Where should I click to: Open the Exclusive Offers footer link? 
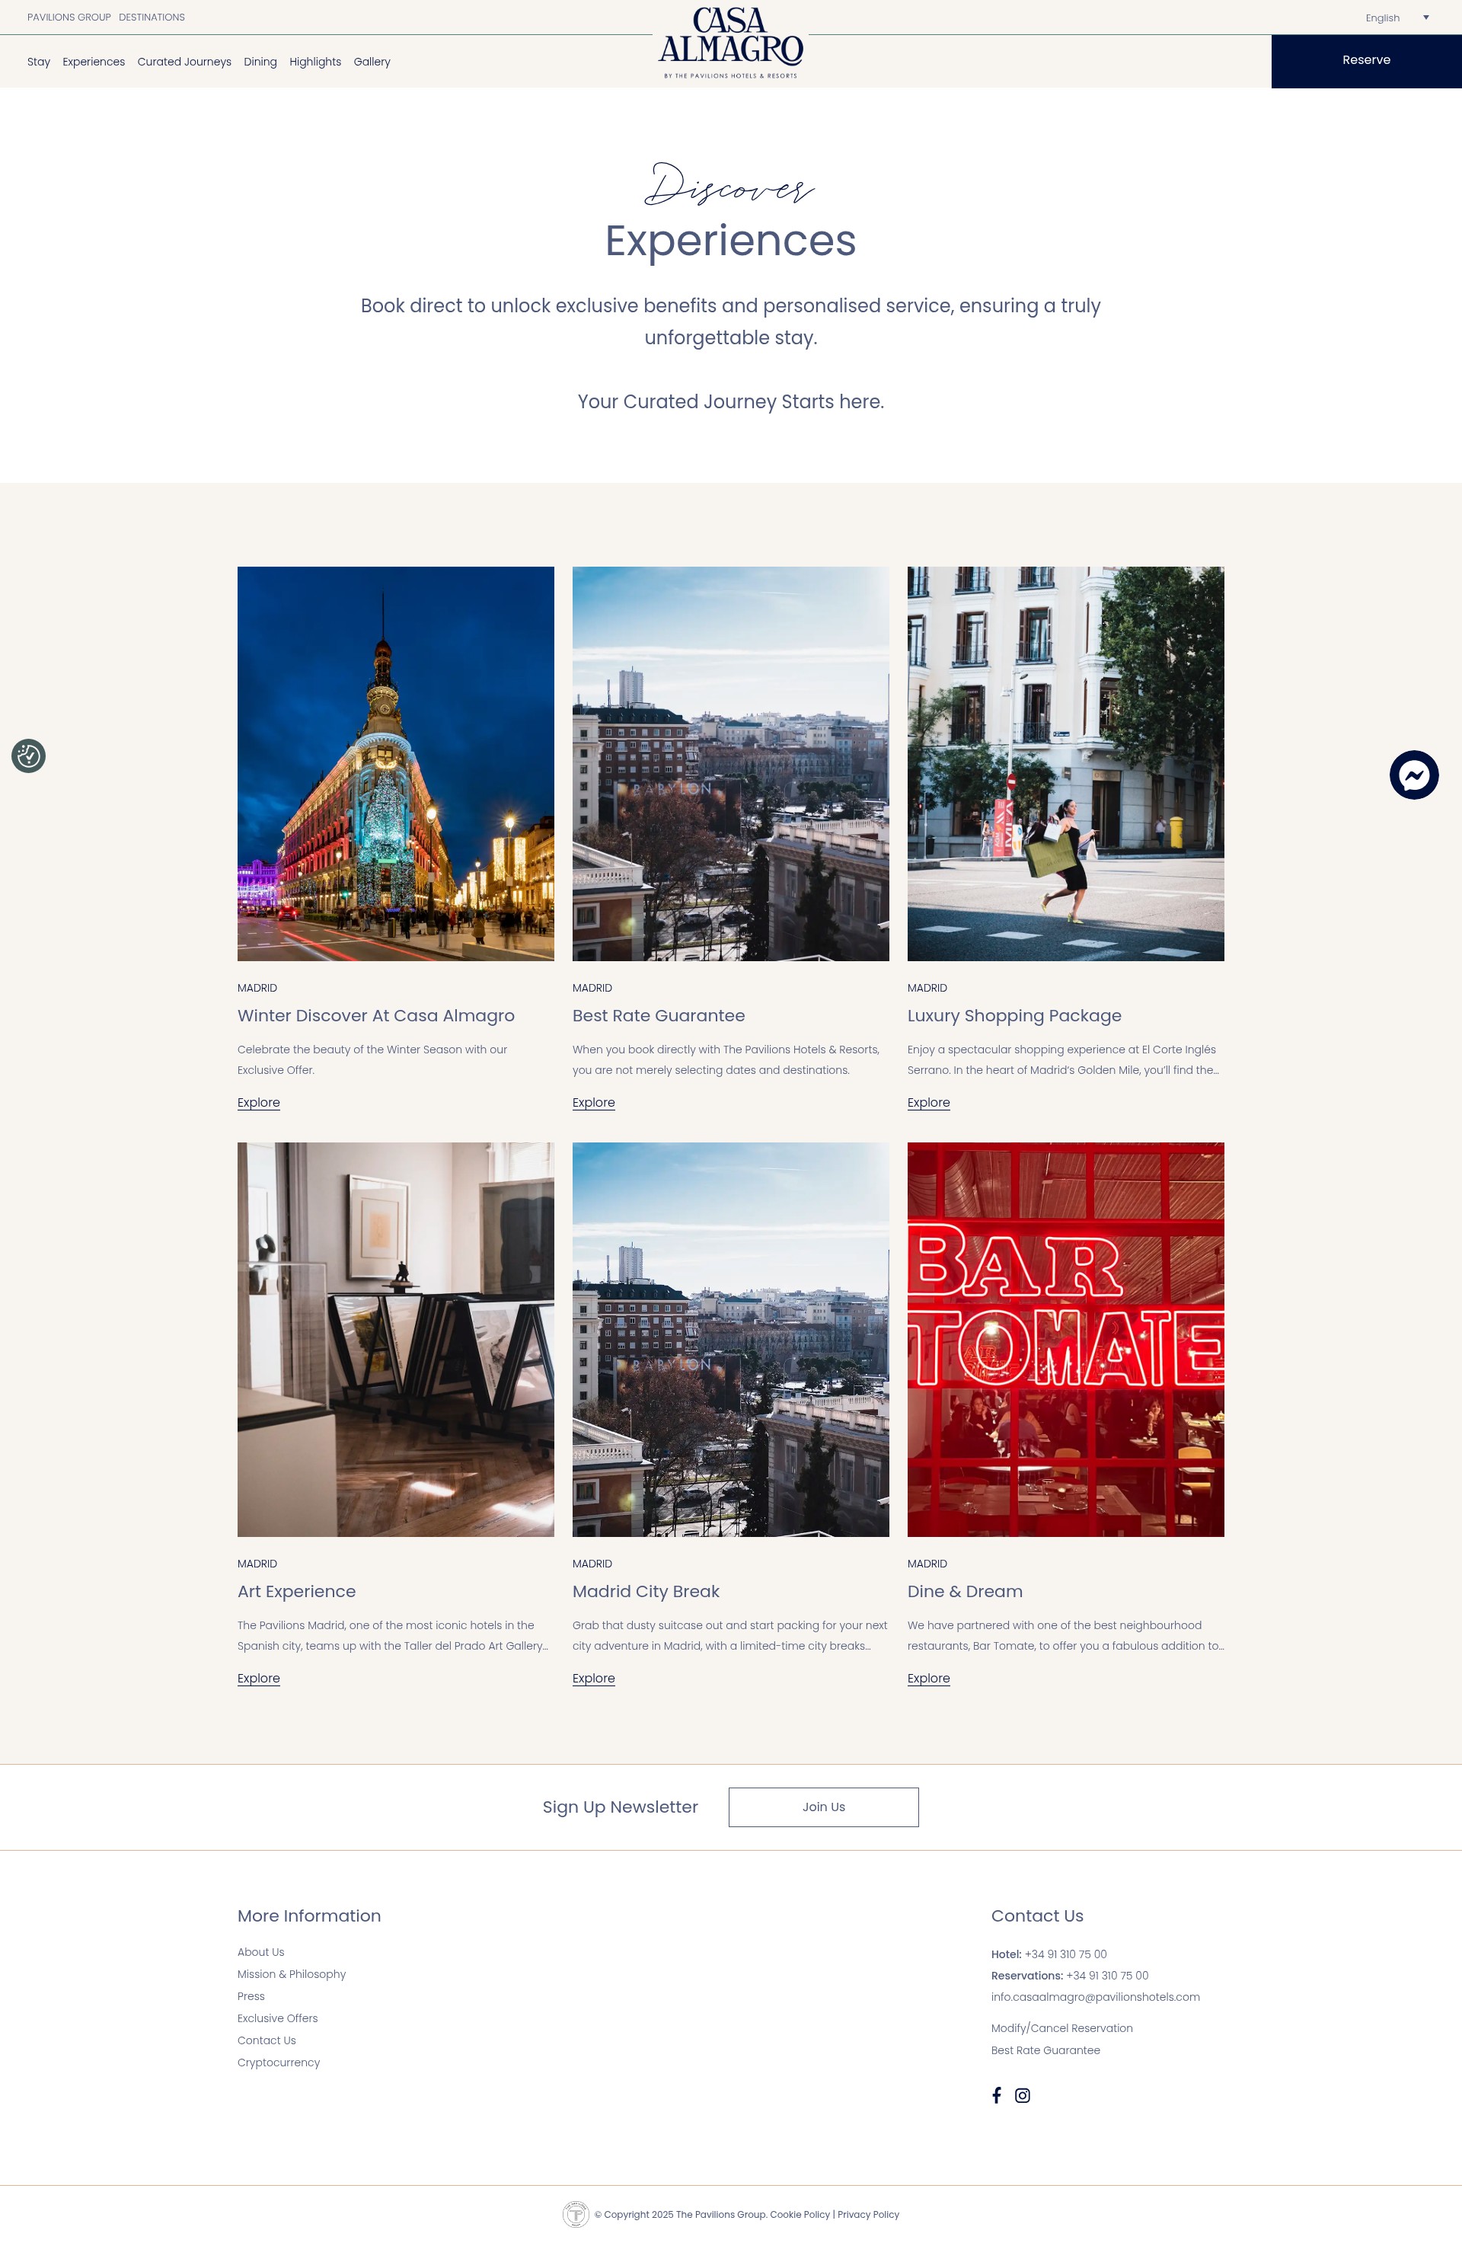(277, 2018)
